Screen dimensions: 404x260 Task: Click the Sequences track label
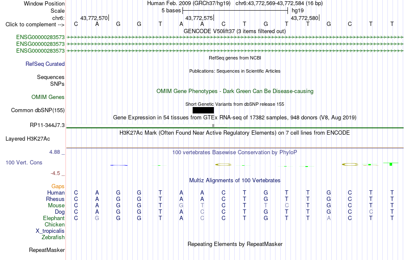pyautogui.click(x=51, y=77)
